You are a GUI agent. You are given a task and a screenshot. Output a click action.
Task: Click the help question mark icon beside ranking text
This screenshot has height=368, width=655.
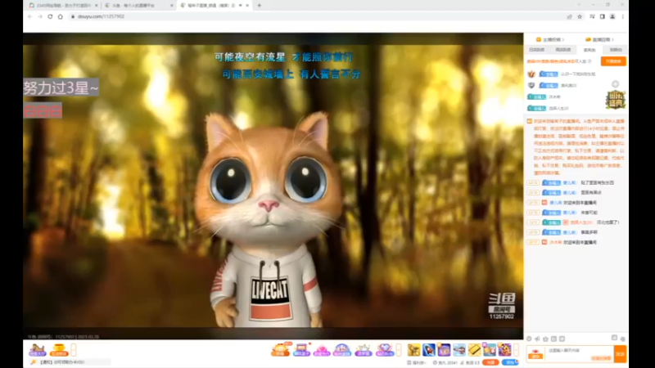click(x=589, y=61)
